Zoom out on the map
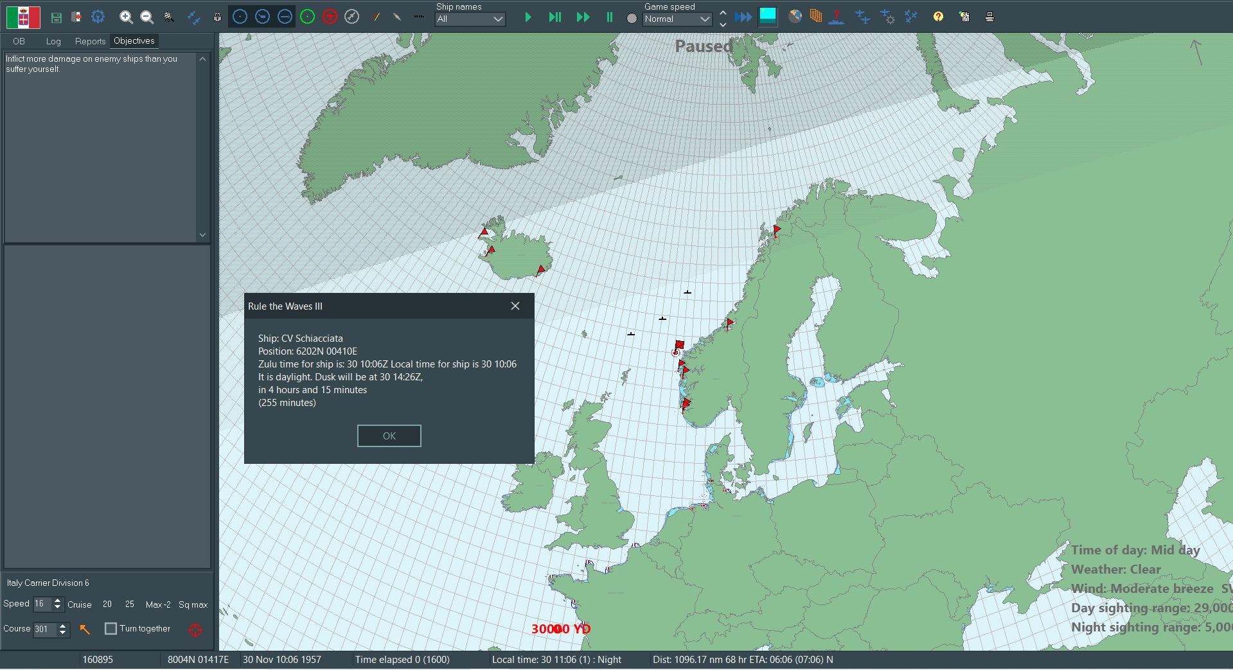 pos(147,17)
